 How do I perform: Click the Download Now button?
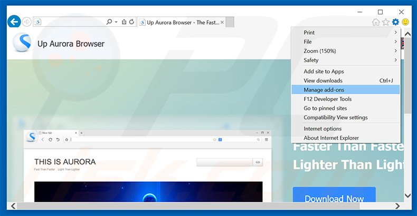pos(334,194)
